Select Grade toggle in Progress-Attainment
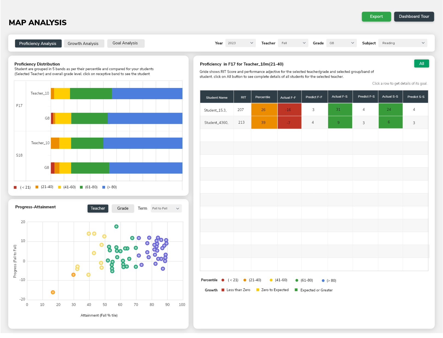The width and height of the screenshot is (443, 338). [x=123, y=208]
